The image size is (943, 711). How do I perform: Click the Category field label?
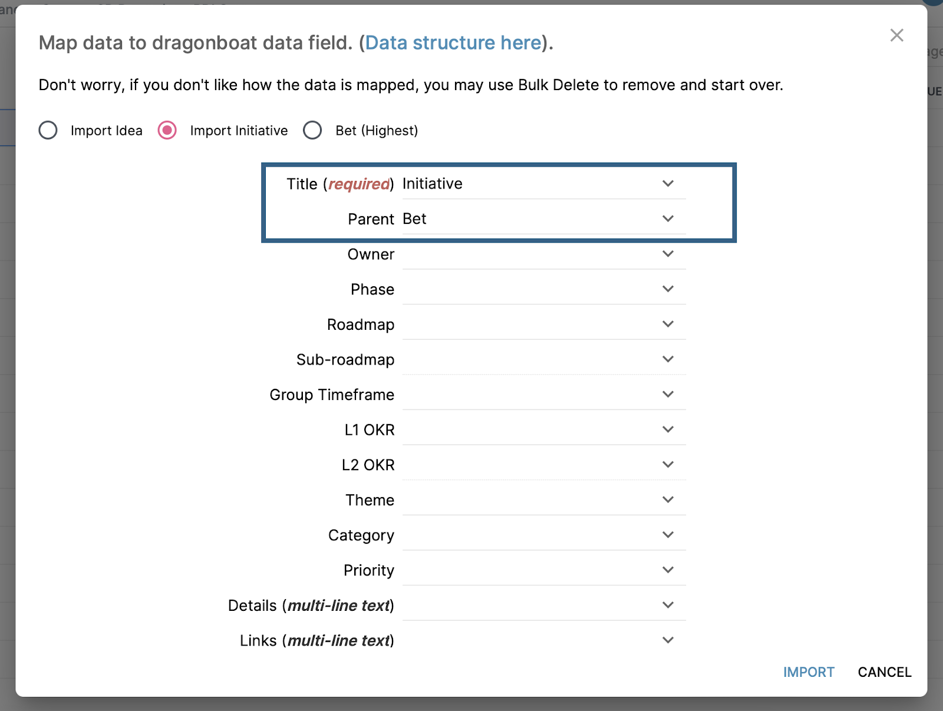click(x=361, y=535)
